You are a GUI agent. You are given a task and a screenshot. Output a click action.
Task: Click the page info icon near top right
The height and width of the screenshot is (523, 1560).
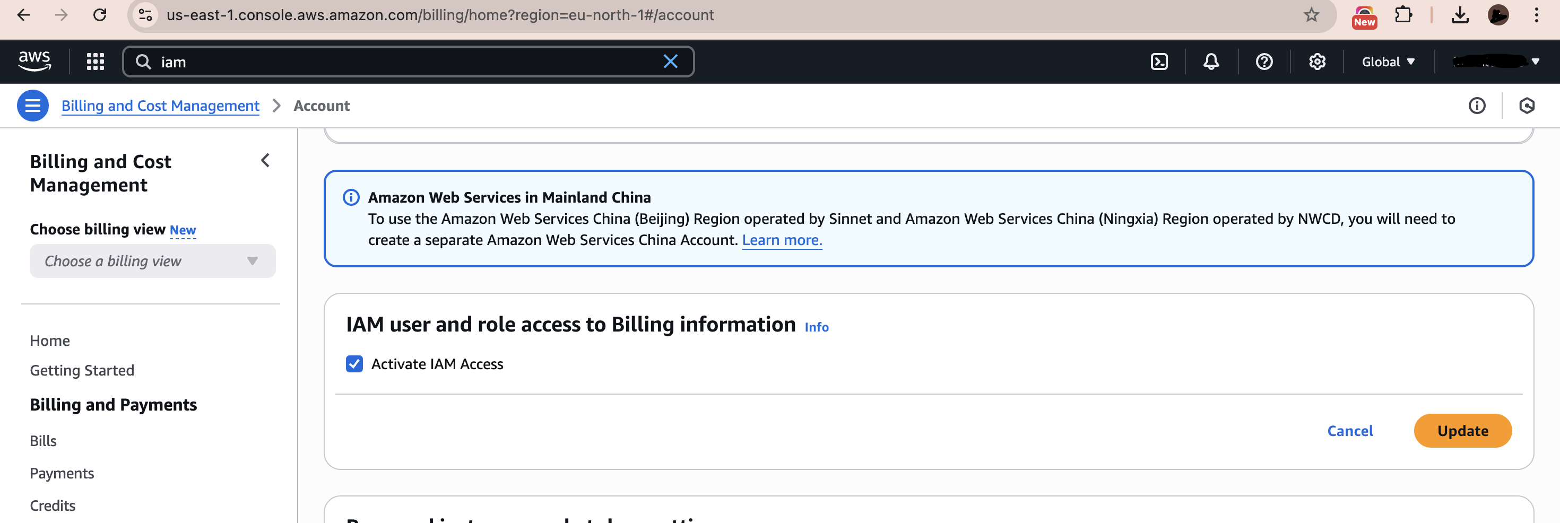[1478, 106]
